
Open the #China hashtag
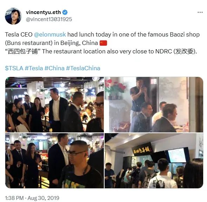coord(54,69)
